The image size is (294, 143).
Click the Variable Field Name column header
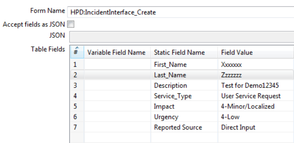[x=117, y=52]
